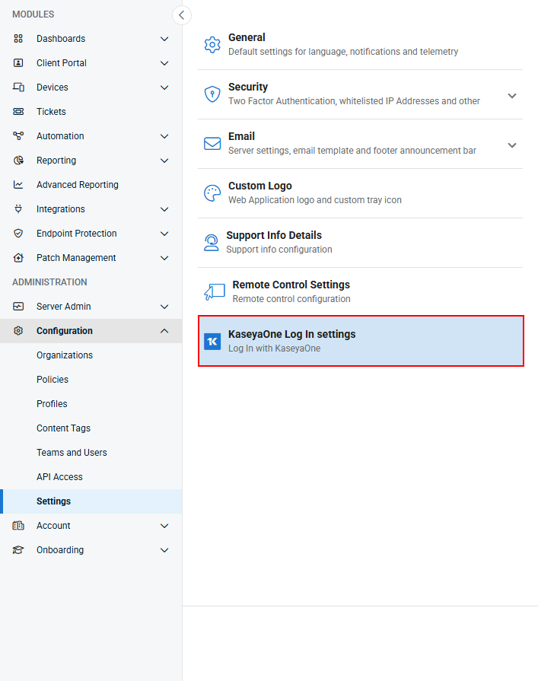
Task: Click the Tickets icon in sidebar
Action: click(18, 112)
